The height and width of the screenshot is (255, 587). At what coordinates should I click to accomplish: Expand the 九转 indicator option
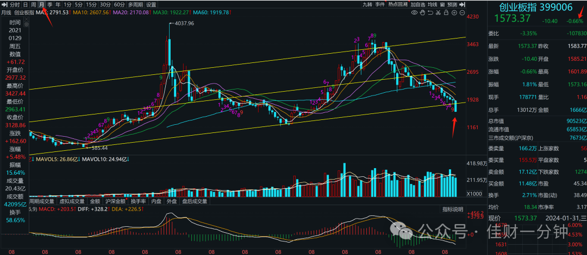(367, 4)
